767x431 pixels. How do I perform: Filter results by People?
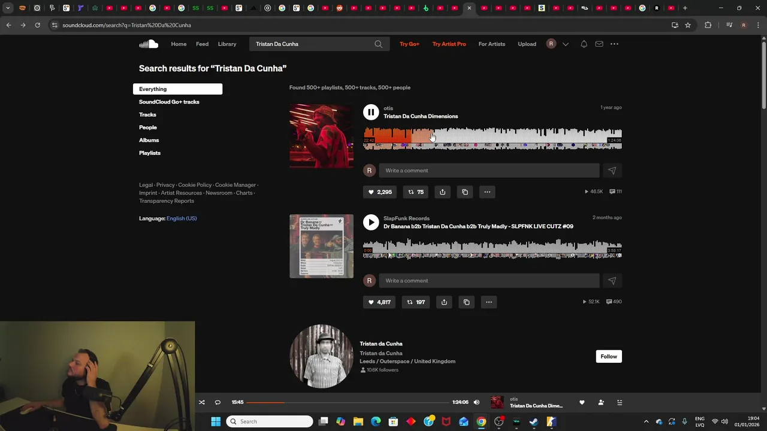(148, 128)
